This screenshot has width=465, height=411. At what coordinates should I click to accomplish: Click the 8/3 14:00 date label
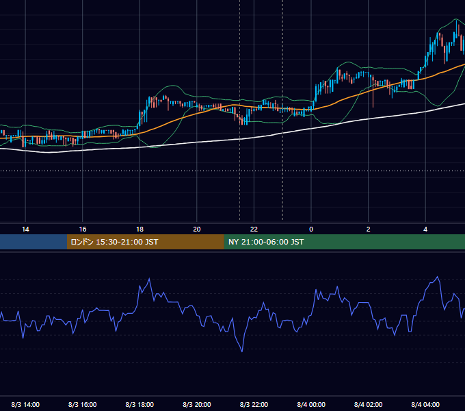coord(25,404)
